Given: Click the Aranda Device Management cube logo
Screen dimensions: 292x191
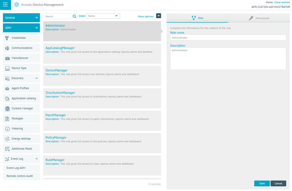Looking at the screenshot, I should 17,5.
